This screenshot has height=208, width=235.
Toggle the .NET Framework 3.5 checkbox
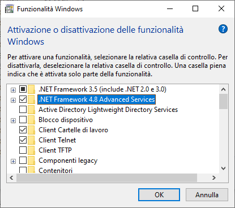coord(23,89)
